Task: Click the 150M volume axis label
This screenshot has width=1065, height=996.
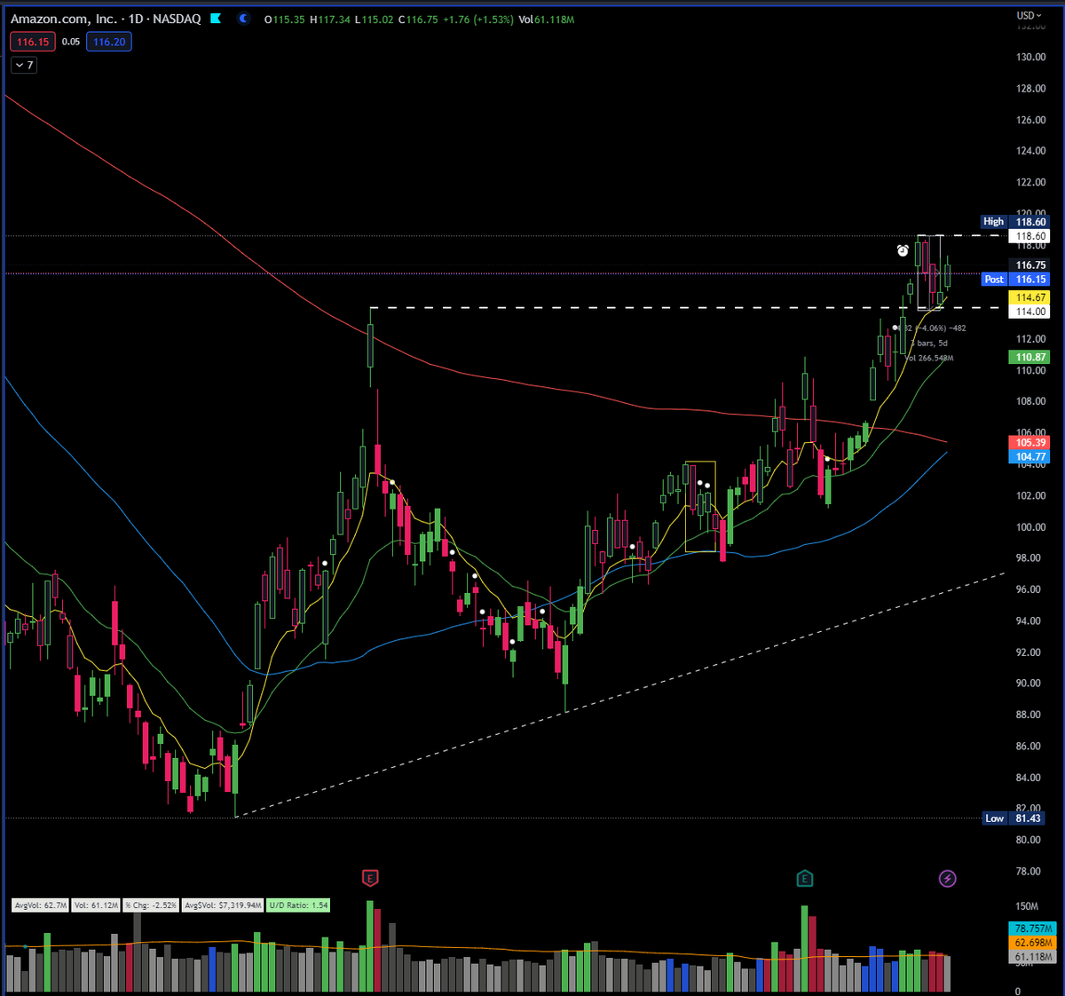Action: tap(1027, 906)
